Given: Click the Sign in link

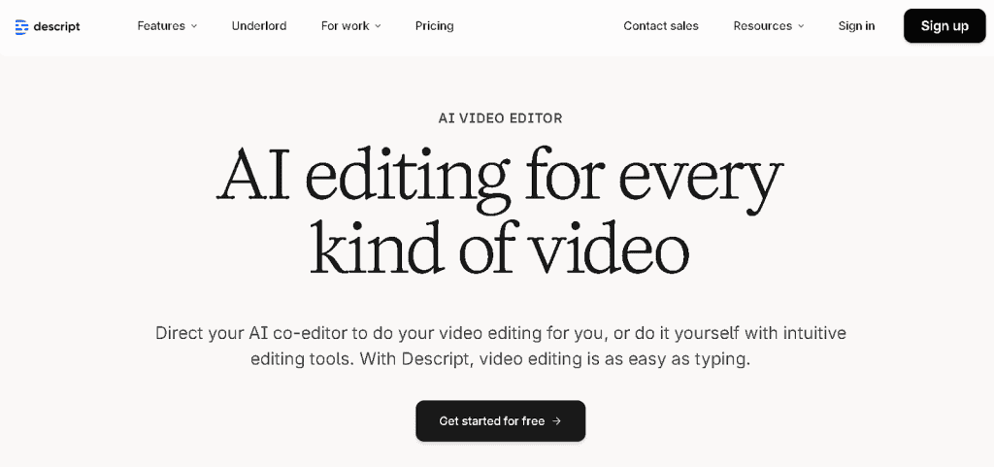Looking at the screenshot, I should click(x=856, y=26).
